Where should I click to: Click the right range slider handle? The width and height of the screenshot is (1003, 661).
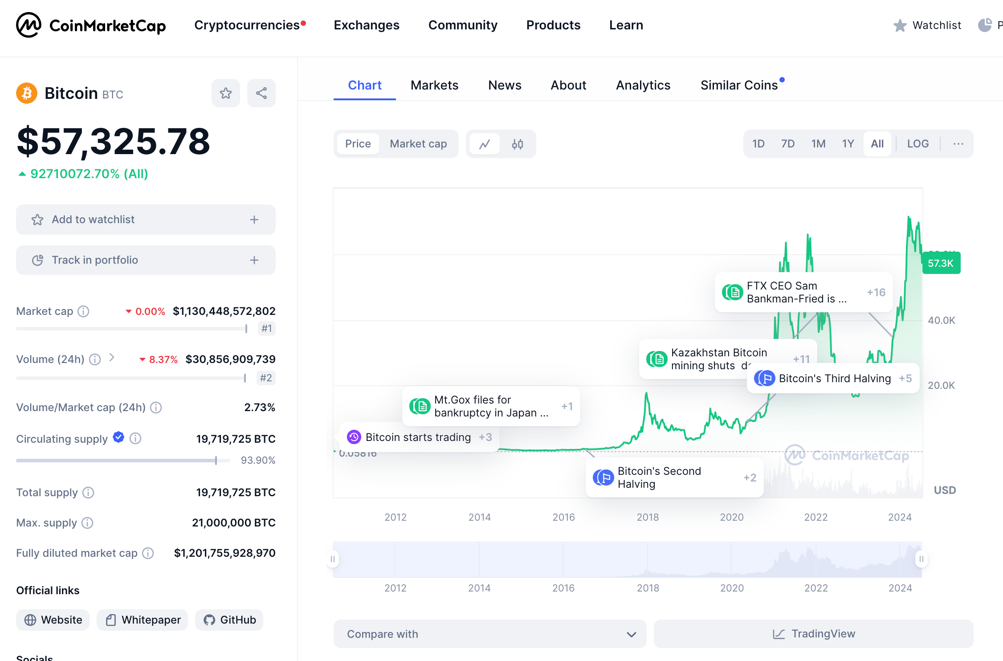click(x=921, y=559)
